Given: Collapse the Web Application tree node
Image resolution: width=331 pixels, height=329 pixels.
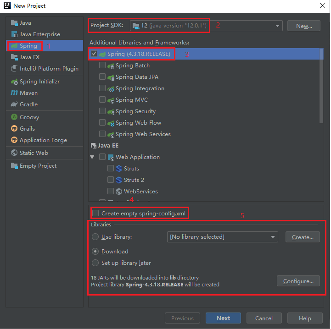Looking at the screenshot, I should click(x=92, y=157).
